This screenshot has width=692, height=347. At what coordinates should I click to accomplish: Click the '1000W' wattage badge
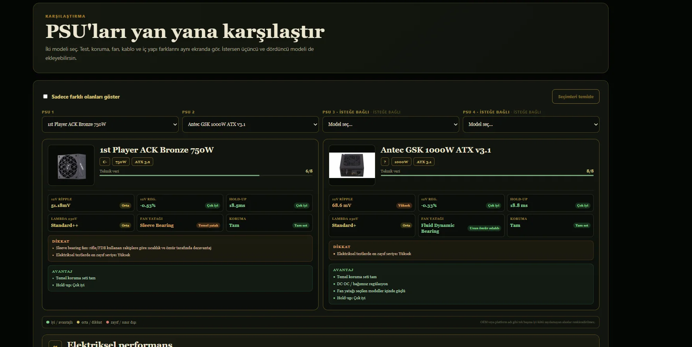401,162
